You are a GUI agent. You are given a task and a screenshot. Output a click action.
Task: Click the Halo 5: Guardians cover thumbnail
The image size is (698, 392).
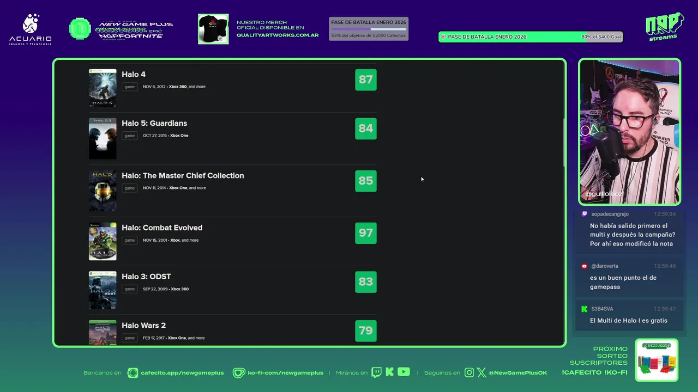(103, 139)
